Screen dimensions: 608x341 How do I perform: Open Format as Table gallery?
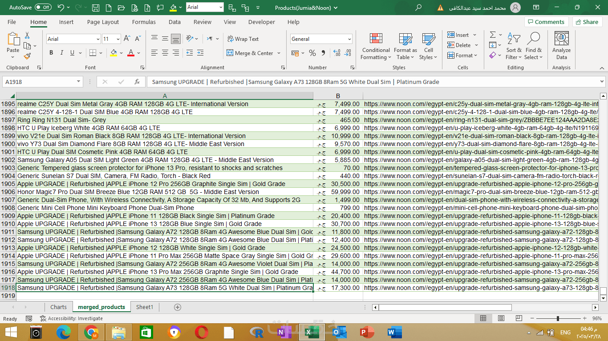coord(405,46)
